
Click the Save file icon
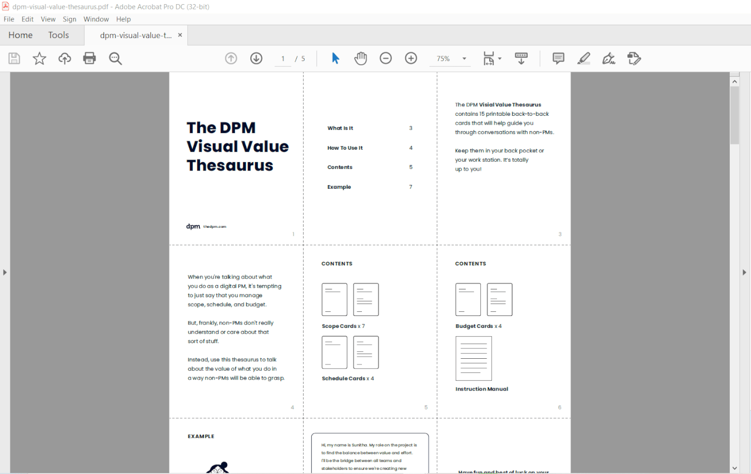[14, 58]
